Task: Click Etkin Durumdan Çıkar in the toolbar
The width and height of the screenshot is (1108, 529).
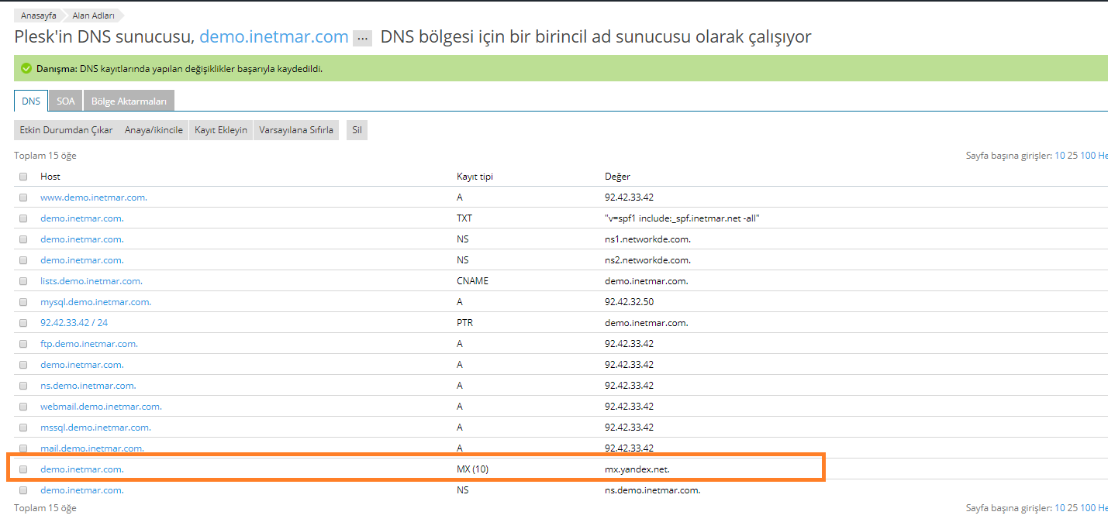Action: tap(65, 129)
